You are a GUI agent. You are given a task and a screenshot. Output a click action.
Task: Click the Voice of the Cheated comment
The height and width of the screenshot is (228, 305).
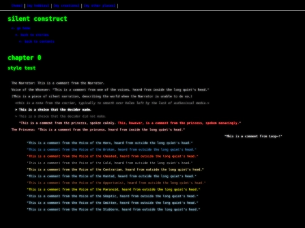pyautogui.click(x=112, y=157)
